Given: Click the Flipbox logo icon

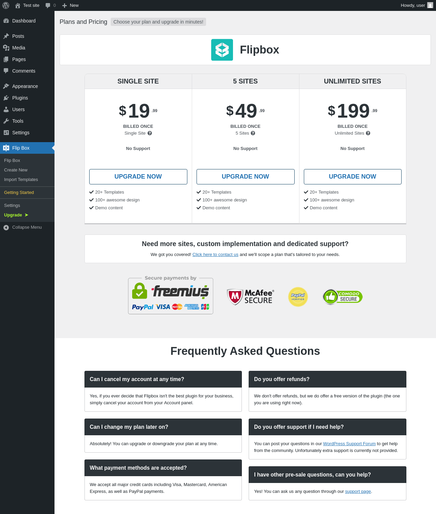Looking at the screenshot, I should point(222,50).
